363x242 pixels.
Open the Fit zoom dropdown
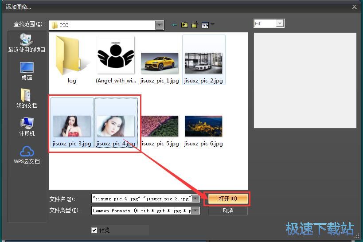[x=280, y=23]
